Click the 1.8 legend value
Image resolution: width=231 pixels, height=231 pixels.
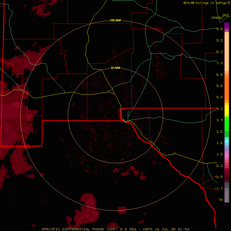[x=219, y=143]
